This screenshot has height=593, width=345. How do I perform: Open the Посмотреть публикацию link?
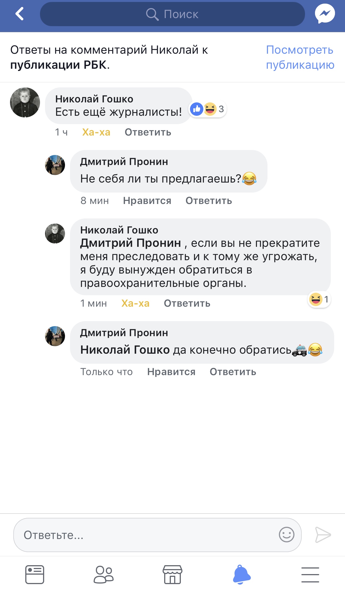pos(300,57)
